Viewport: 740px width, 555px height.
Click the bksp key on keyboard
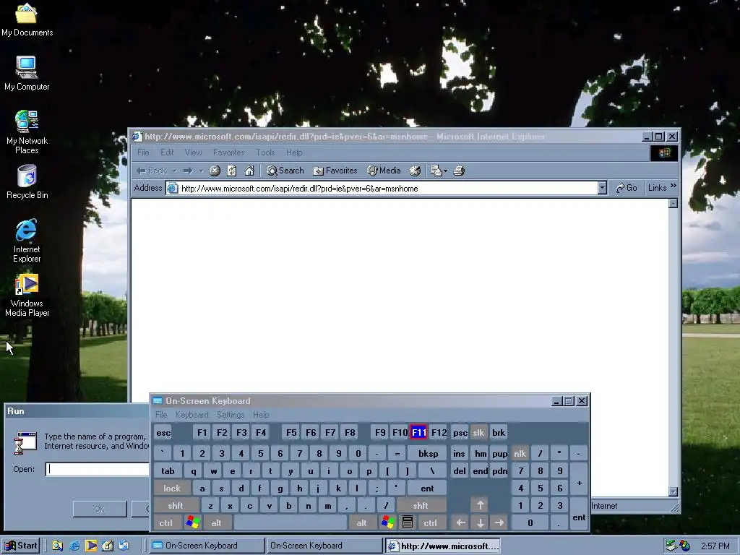pyautogui.click(x=428, y=454)
